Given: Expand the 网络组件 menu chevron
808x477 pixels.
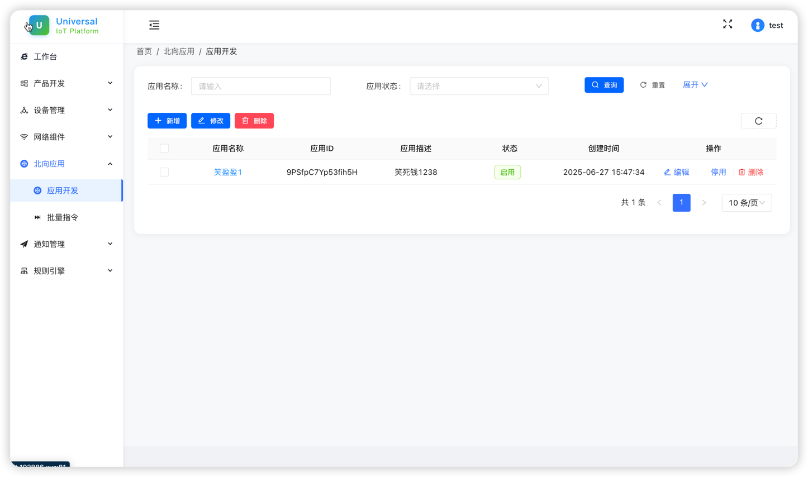Looking at the screenshot, I should click(110, 137).
